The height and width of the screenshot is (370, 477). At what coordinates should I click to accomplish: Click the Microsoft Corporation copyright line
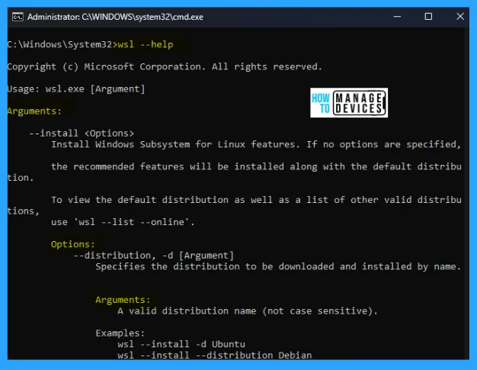[165, 66]
